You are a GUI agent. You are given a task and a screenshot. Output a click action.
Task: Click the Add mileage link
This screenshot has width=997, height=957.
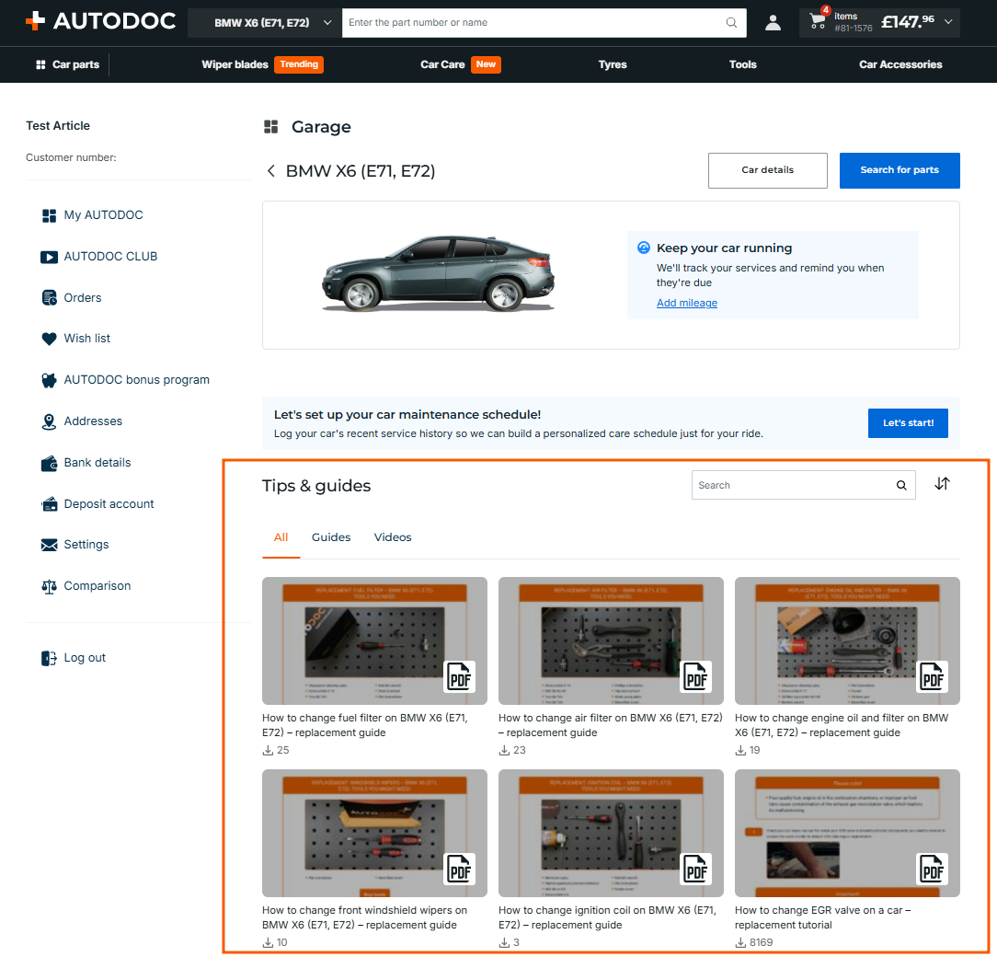tap(687, 303)
